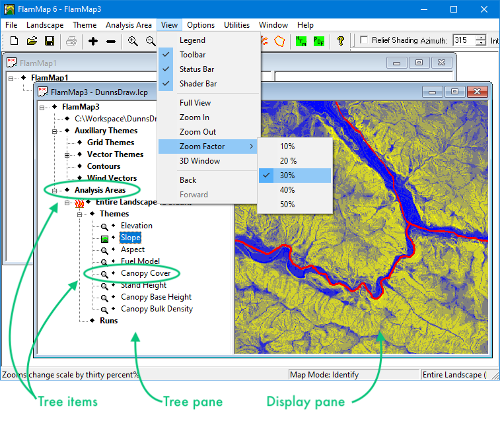Screen dimensions: 500x423
Task: Click the yellow question mark help icon
Action: click(341, 41)
